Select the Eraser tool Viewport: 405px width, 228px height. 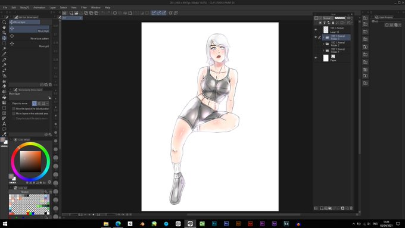[x=4, y=86]
